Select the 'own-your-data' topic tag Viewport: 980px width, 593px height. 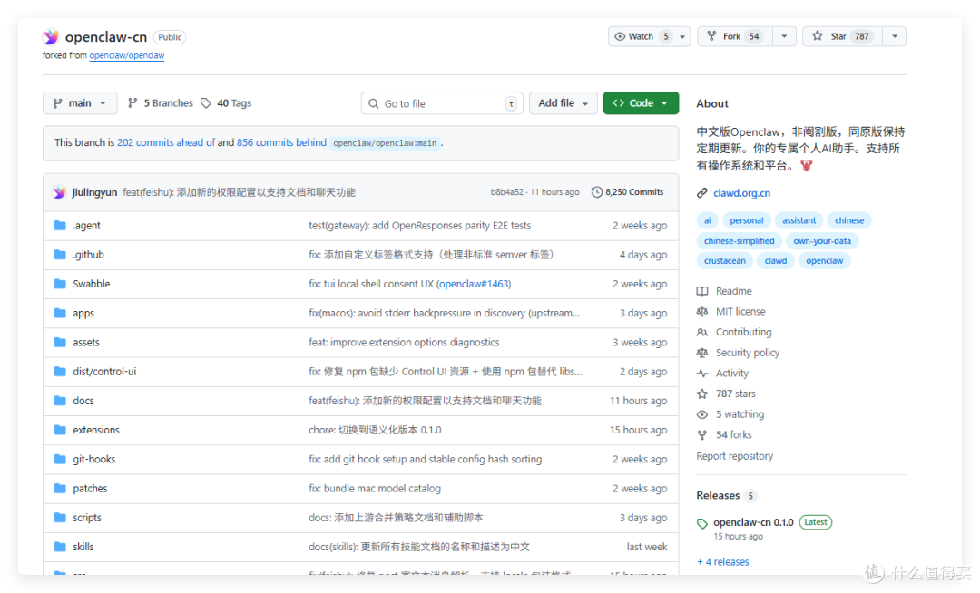click(822, 241)
